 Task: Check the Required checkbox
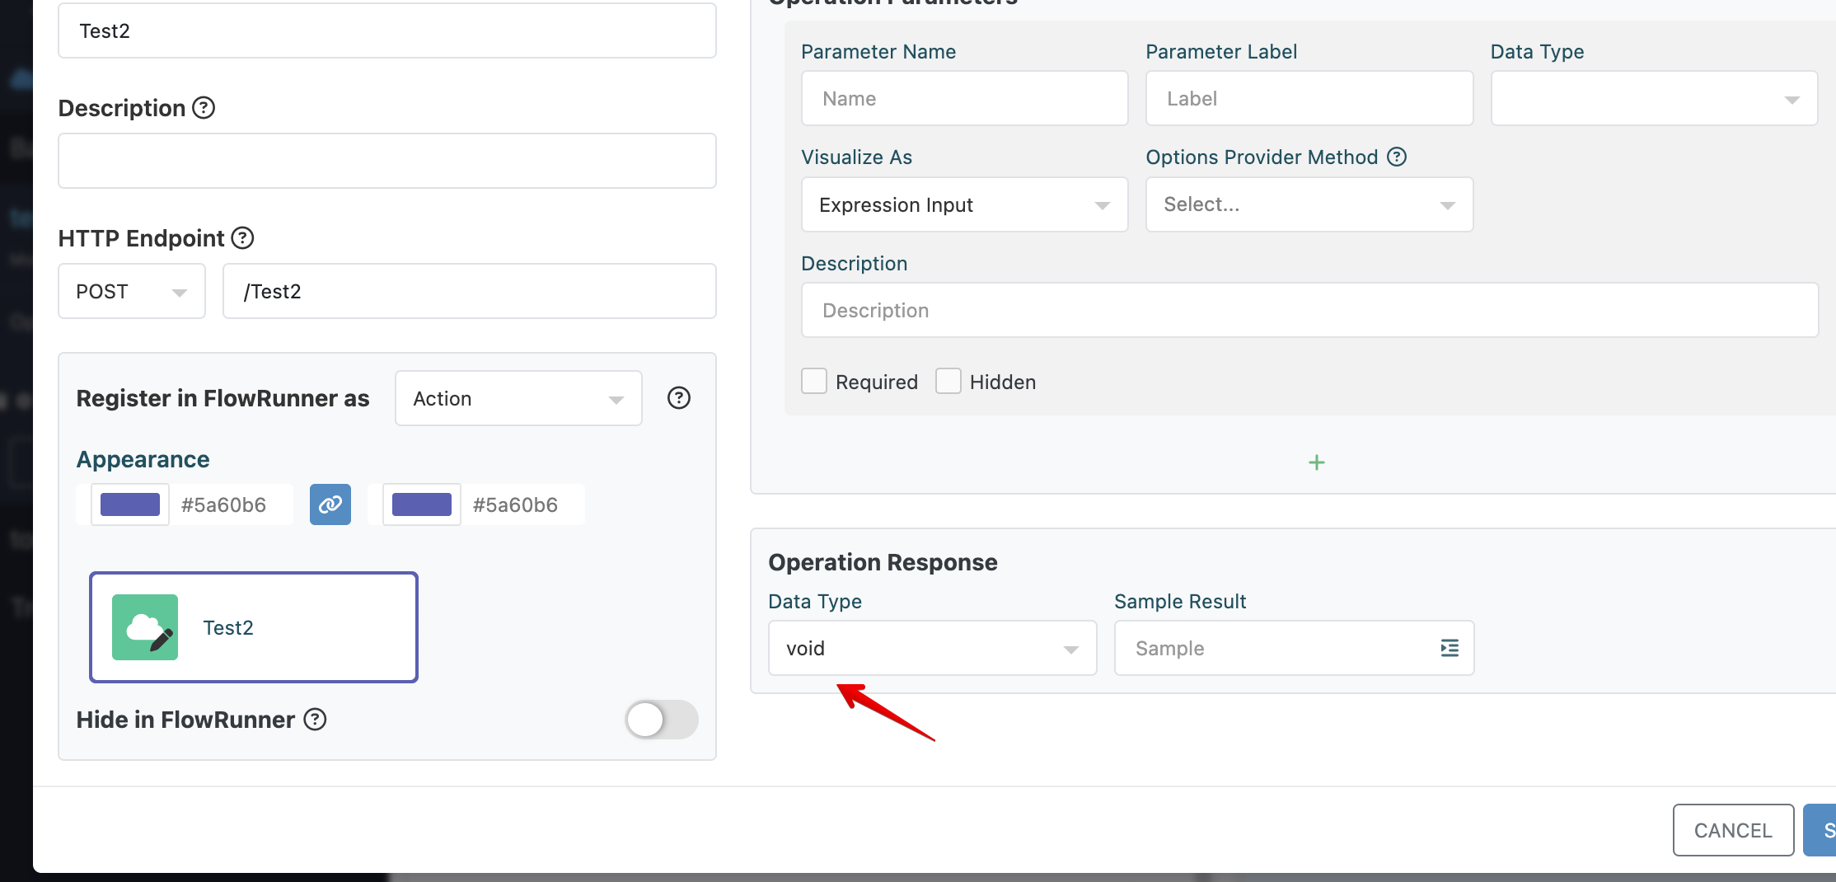click(814, 382)
